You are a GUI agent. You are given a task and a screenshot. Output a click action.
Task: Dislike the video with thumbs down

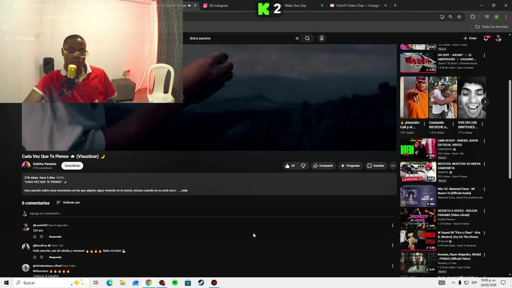[x=303, y=166]
